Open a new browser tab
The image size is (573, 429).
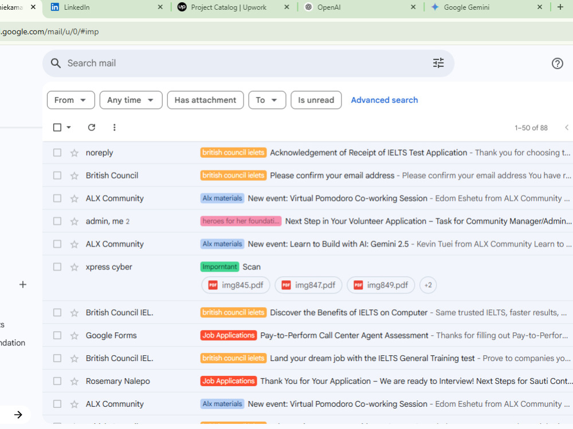pos(560,7)
